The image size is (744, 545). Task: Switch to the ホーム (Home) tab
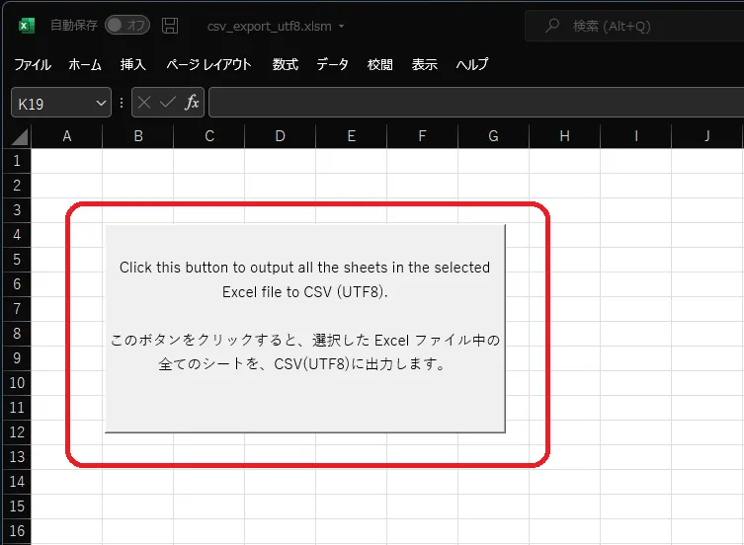click(x=85, y=65)
